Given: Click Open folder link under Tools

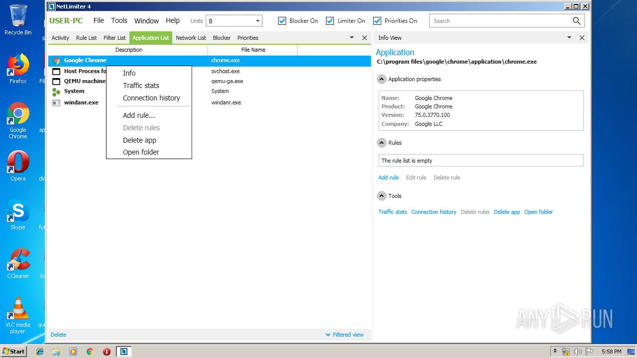Looking at the screenshot, I should (538, 212).
